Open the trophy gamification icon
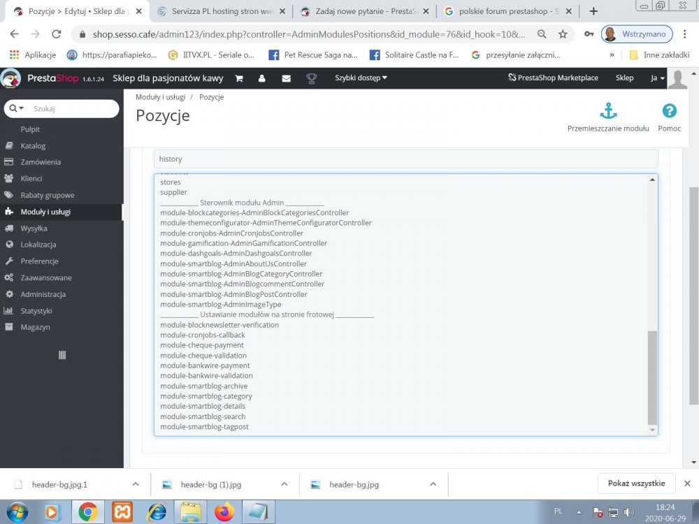Image resolution: width=699 pixels, height=524 pixels. (311, 78)
